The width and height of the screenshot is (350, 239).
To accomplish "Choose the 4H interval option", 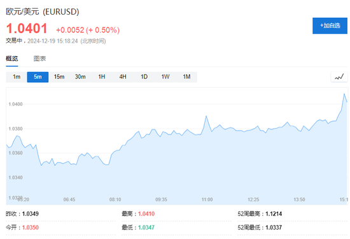I will point(123,77).
